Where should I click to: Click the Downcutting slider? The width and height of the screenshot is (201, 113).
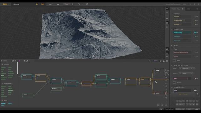pyautogui.click(x=182, y=33)
